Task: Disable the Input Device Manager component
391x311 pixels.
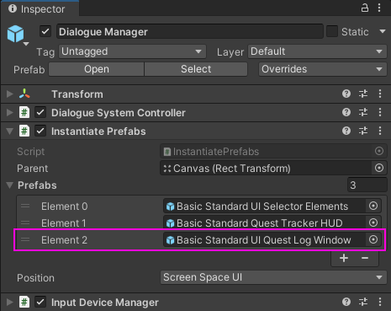Action: pyautogui.click(x=40, y=302)
